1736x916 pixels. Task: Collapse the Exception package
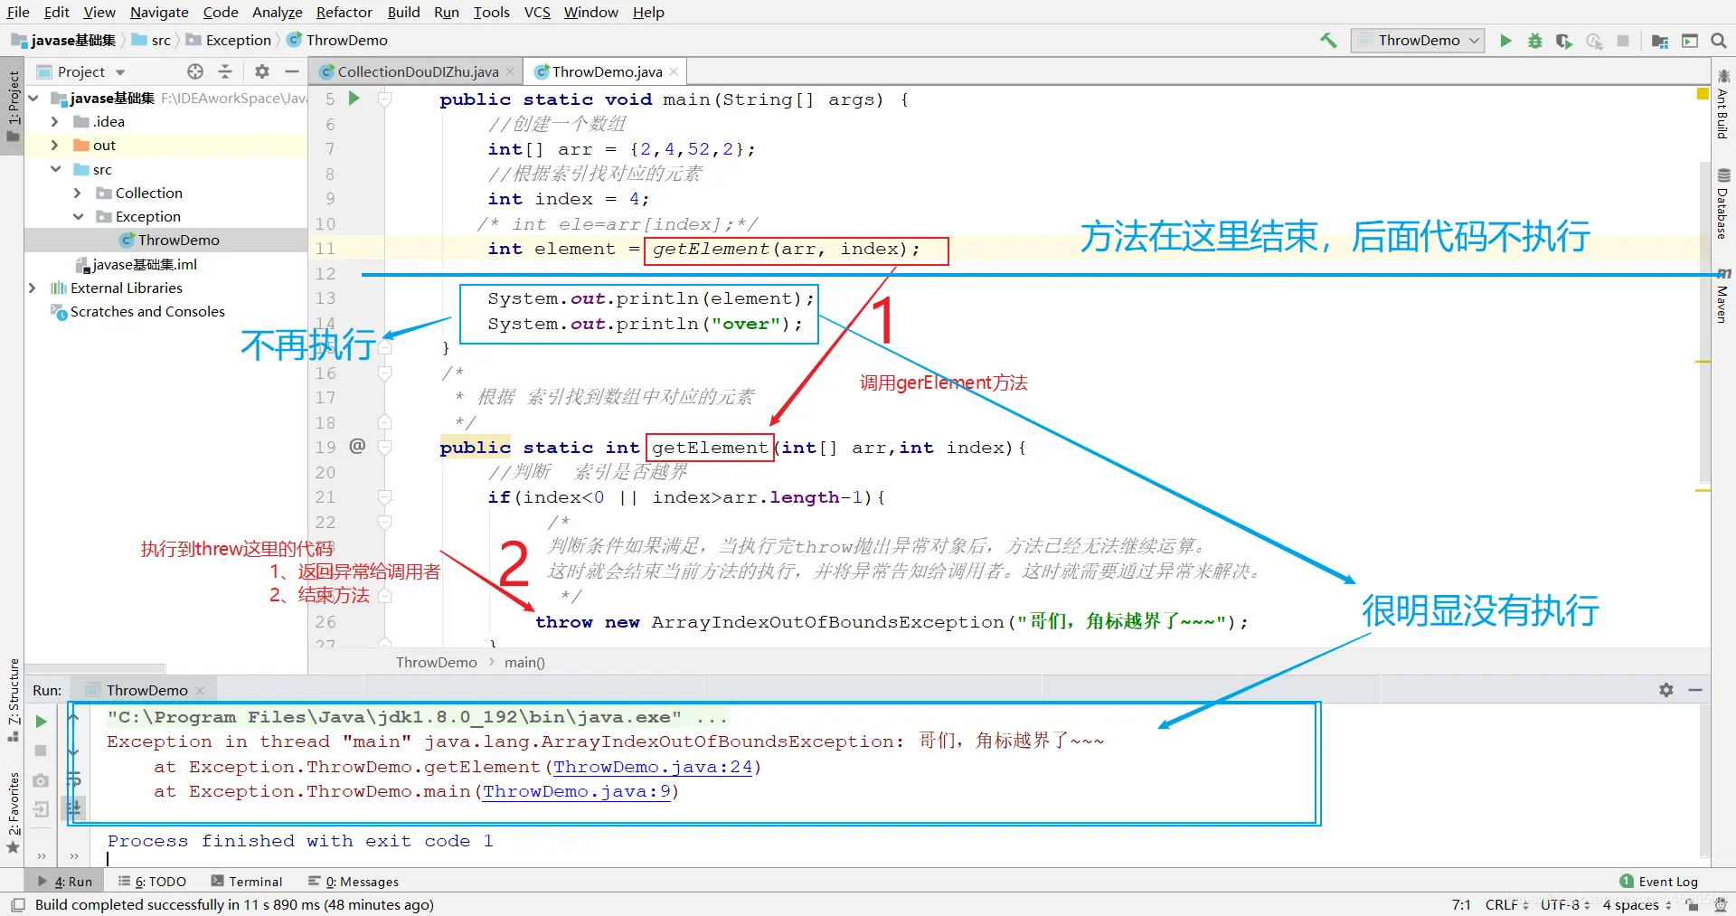78,216
